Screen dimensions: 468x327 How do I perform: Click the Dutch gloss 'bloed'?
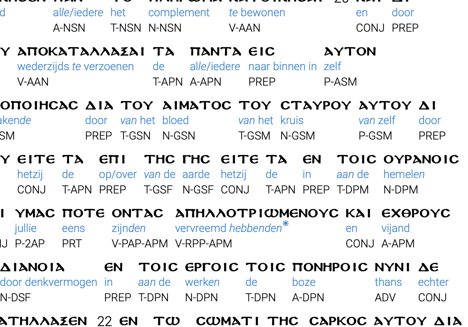point(175,121)
